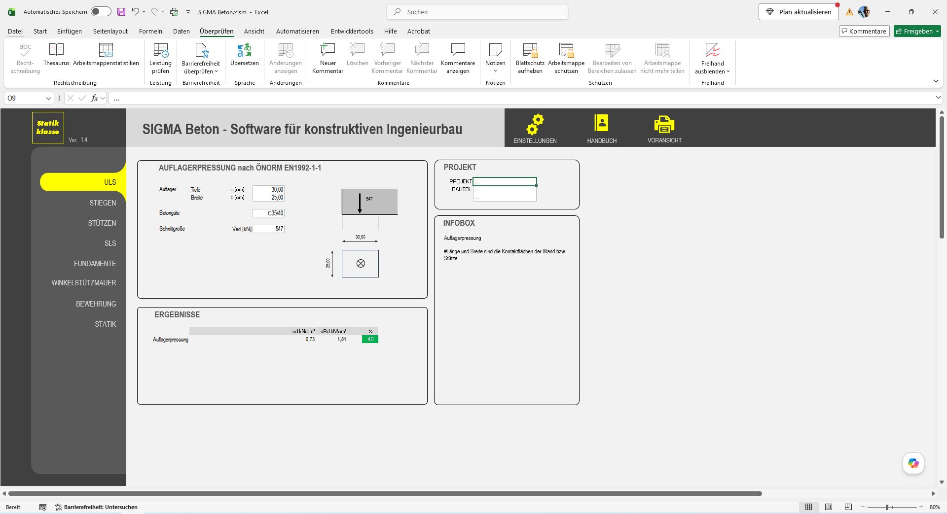
Task: Open the Kommentare pane button
Action: click(864, 31)
